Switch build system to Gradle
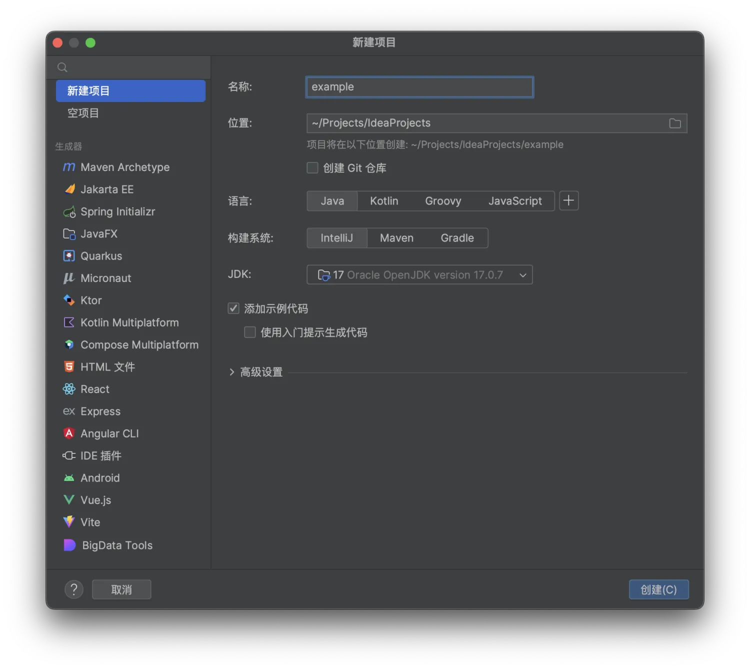 click(x=457, y=238)
